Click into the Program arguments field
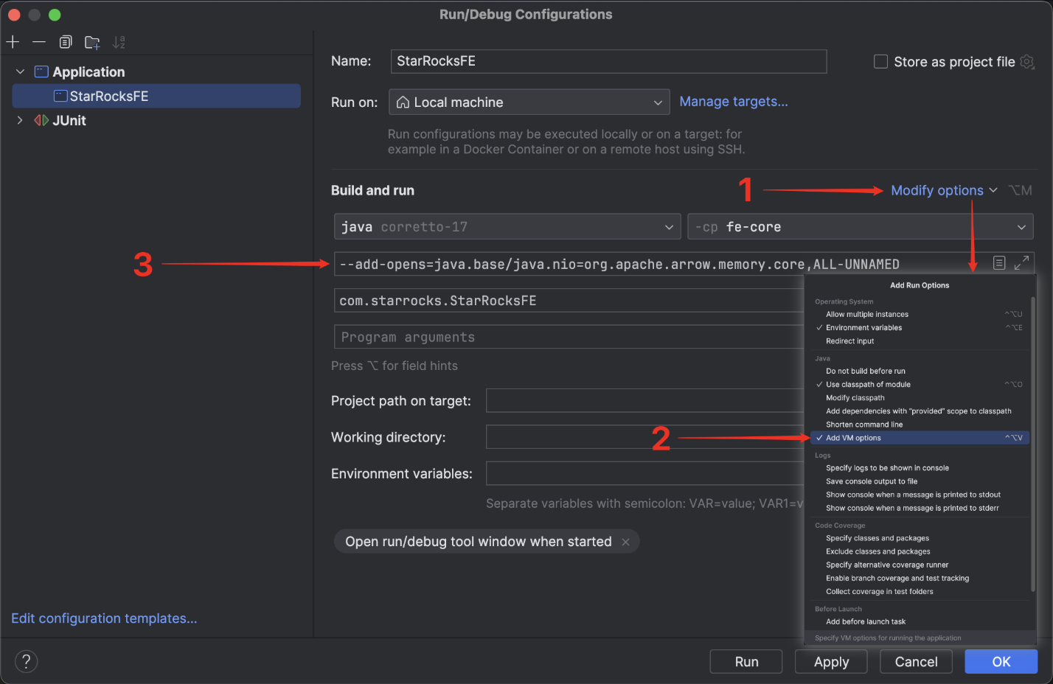This screenshot has width=1053, height=684. [x=568, y=338]
